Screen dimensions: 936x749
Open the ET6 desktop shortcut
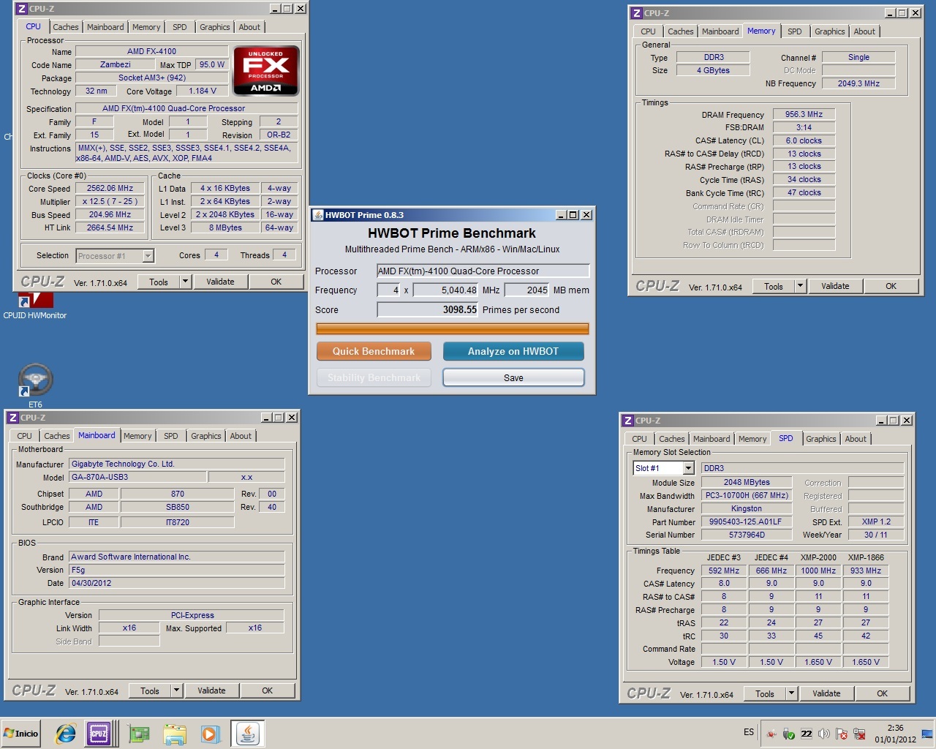(35, 385)
